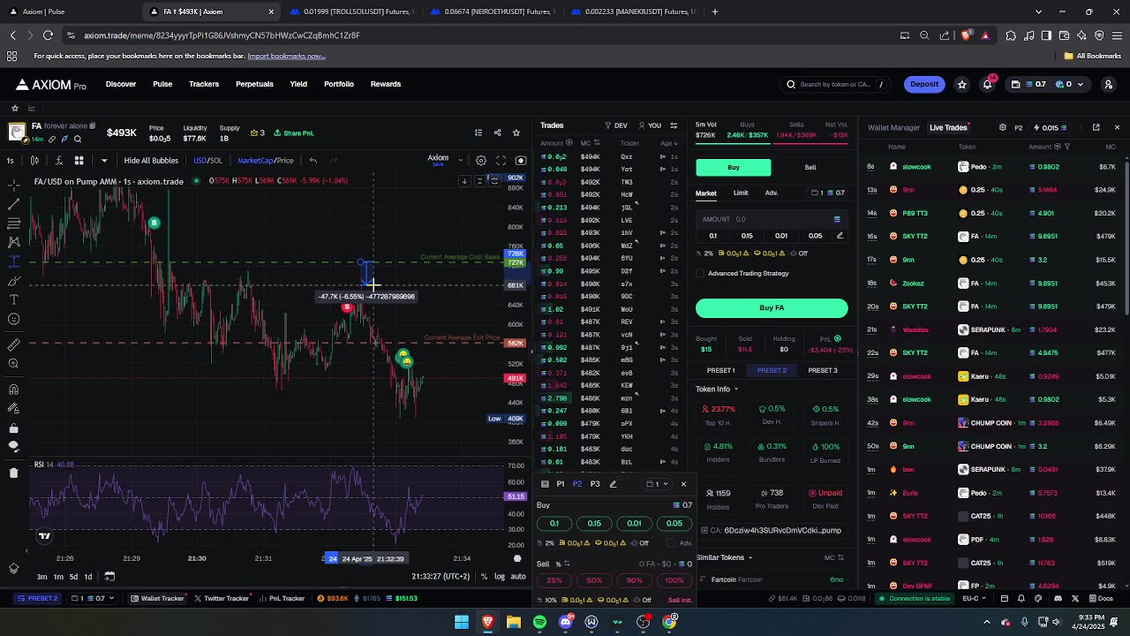This screenshot has width=1130, height=636.
Task: Switch to the Sell side
Action: point(810,168)
